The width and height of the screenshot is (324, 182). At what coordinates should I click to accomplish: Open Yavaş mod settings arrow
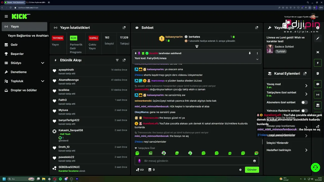tap(306, 86)
